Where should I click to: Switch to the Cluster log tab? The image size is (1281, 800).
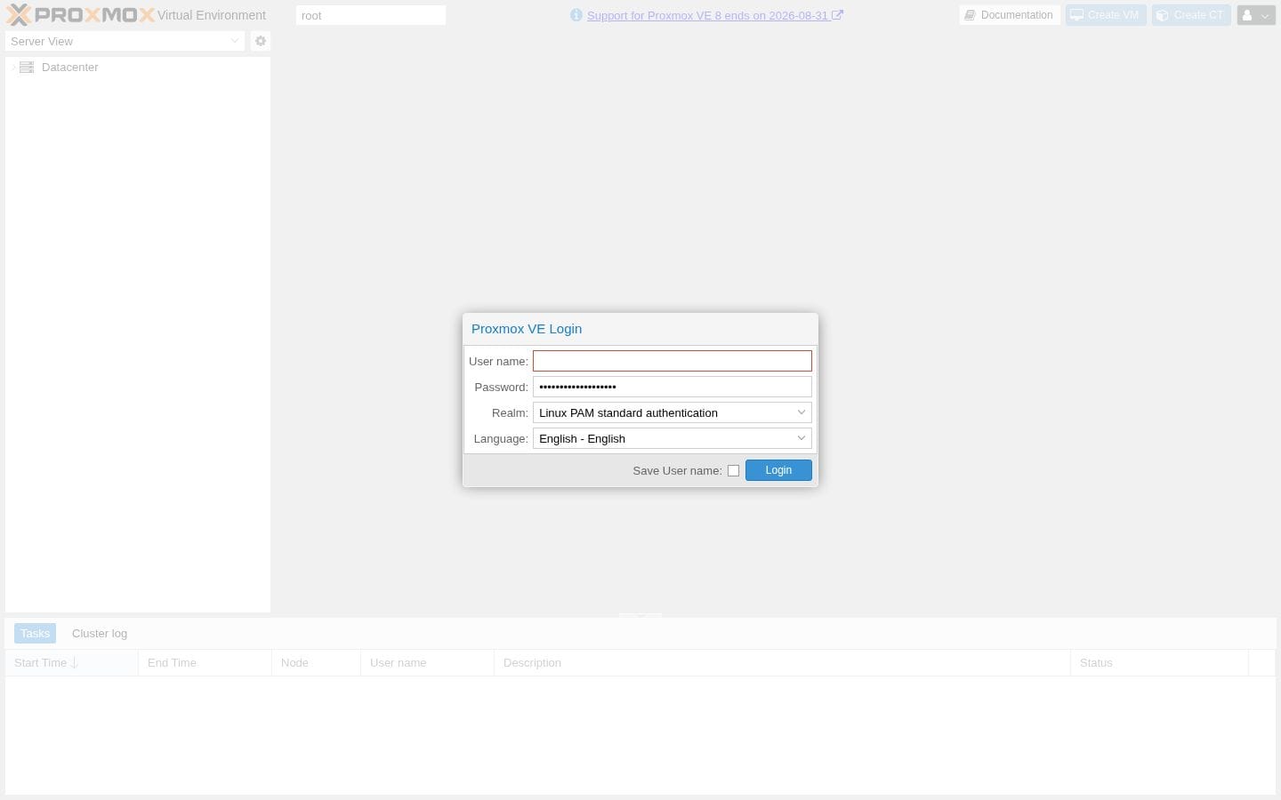[100, 634]
